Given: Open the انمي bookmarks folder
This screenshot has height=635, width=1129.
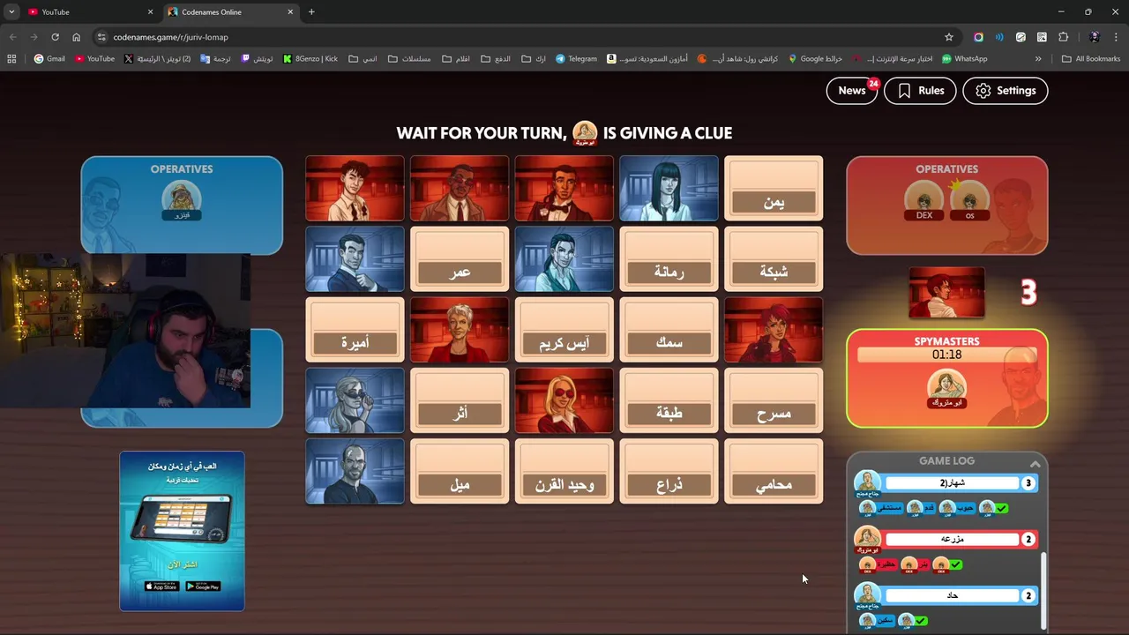Looking at the screenshot, I should 363,59.
